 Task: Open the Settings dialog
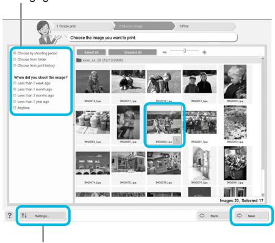tap(43, 216)
